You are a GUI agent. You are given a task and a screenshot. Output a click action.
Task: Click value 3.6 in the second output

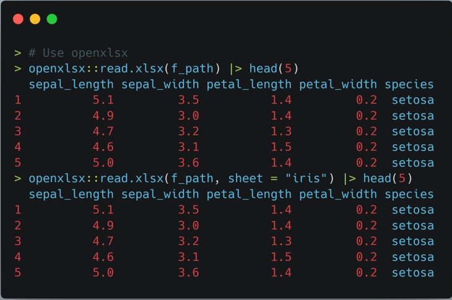[x=188, y=273]
